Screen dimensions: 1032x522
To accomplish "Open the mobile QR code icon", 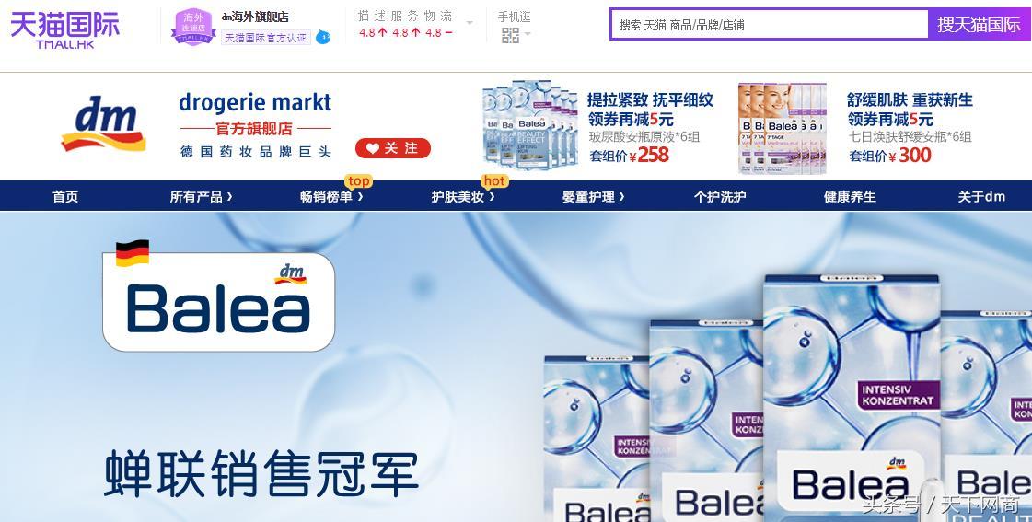I will click(510, 36).
